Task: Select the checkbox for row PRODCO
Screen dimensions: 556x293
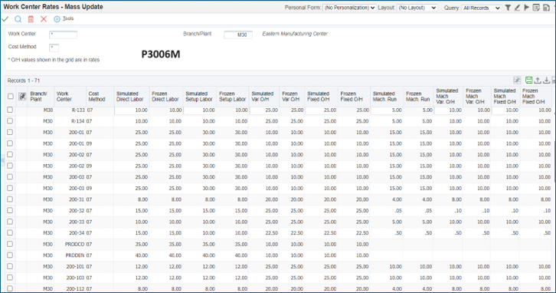Action: point(10,244)
